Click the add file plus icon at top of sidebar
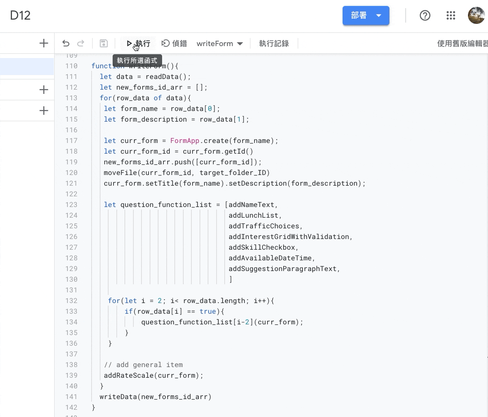Viewport: 488px width, 417px height. 44,43
